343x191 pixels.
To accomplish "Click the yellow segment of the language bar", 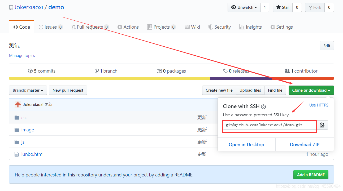I will pyautogui.click(x=110, y=79).
